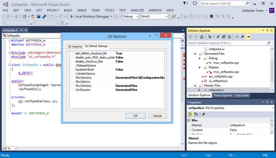Select moc_softpedia.cpp under Debug folder

click(226, 63)
